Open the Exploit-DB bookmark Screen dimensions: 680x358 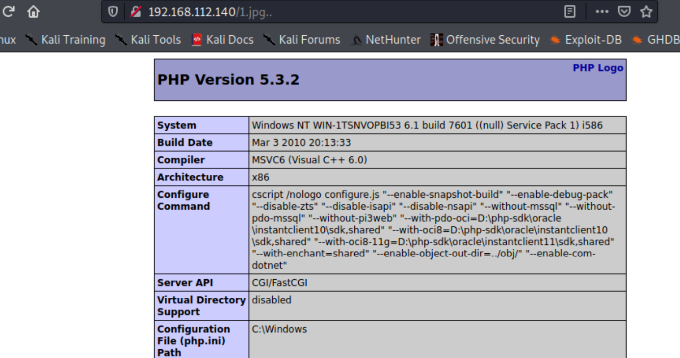coord(586,40)
